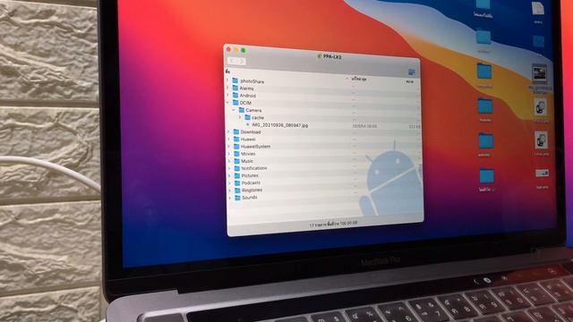Minimize the PPA-LX2 window with yellow button
The height and width of the screenshot is (322, 573).
coord(236,50)
